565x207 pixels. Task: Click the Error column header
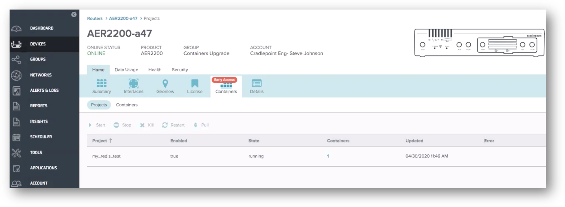[489, 141]
